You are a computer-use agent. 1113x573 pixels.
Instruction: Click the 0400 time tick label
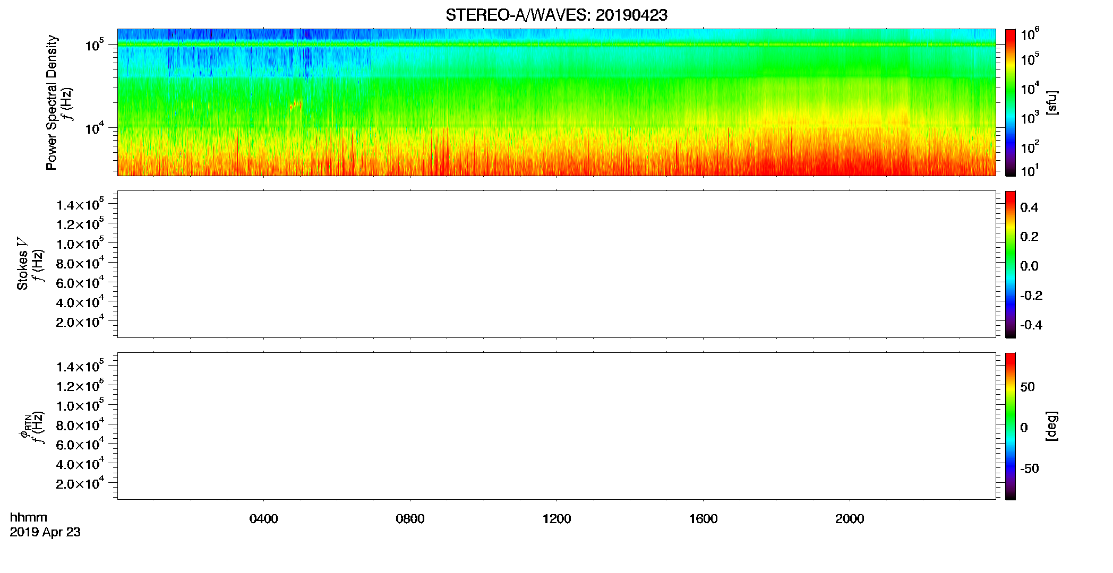coord(263,519)
